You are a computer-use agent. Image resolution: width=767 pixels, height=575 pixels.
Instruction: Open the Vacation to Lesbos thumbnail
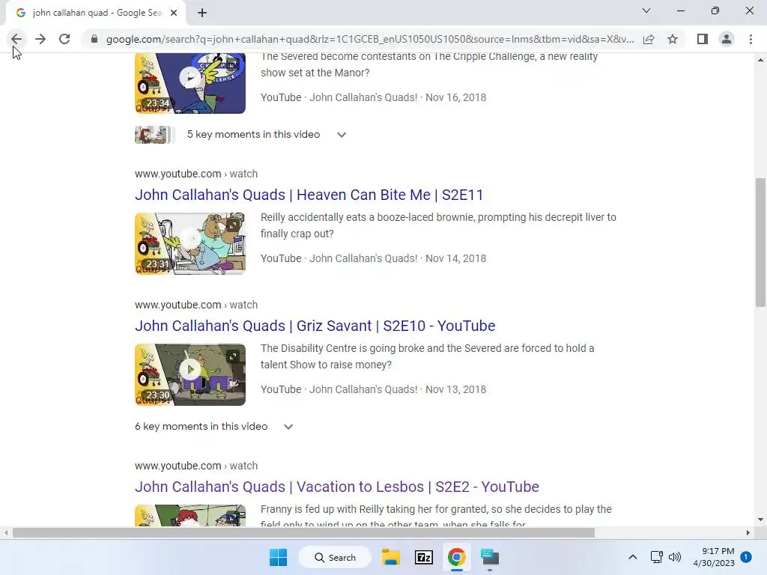190,515
